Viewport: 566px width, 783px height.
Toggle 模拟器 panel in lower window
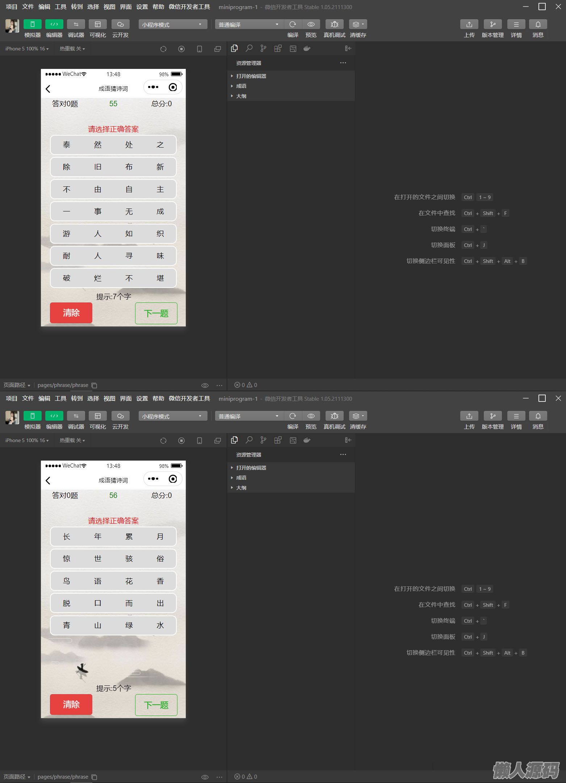coord(33,416)
